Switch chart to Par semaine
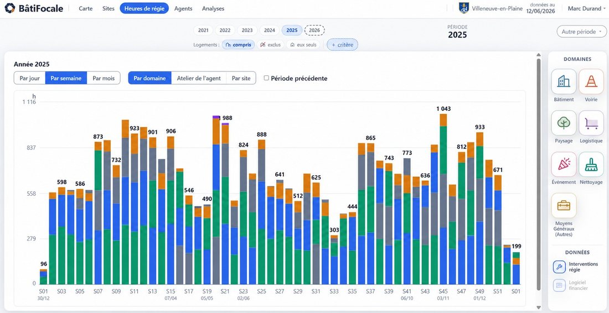The image size is (609, 313). (x=66, y=78)
